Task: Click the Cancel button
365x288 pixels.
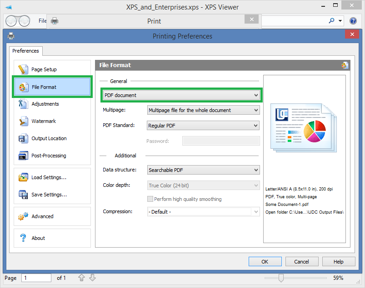Action: (x=302, y=262)
